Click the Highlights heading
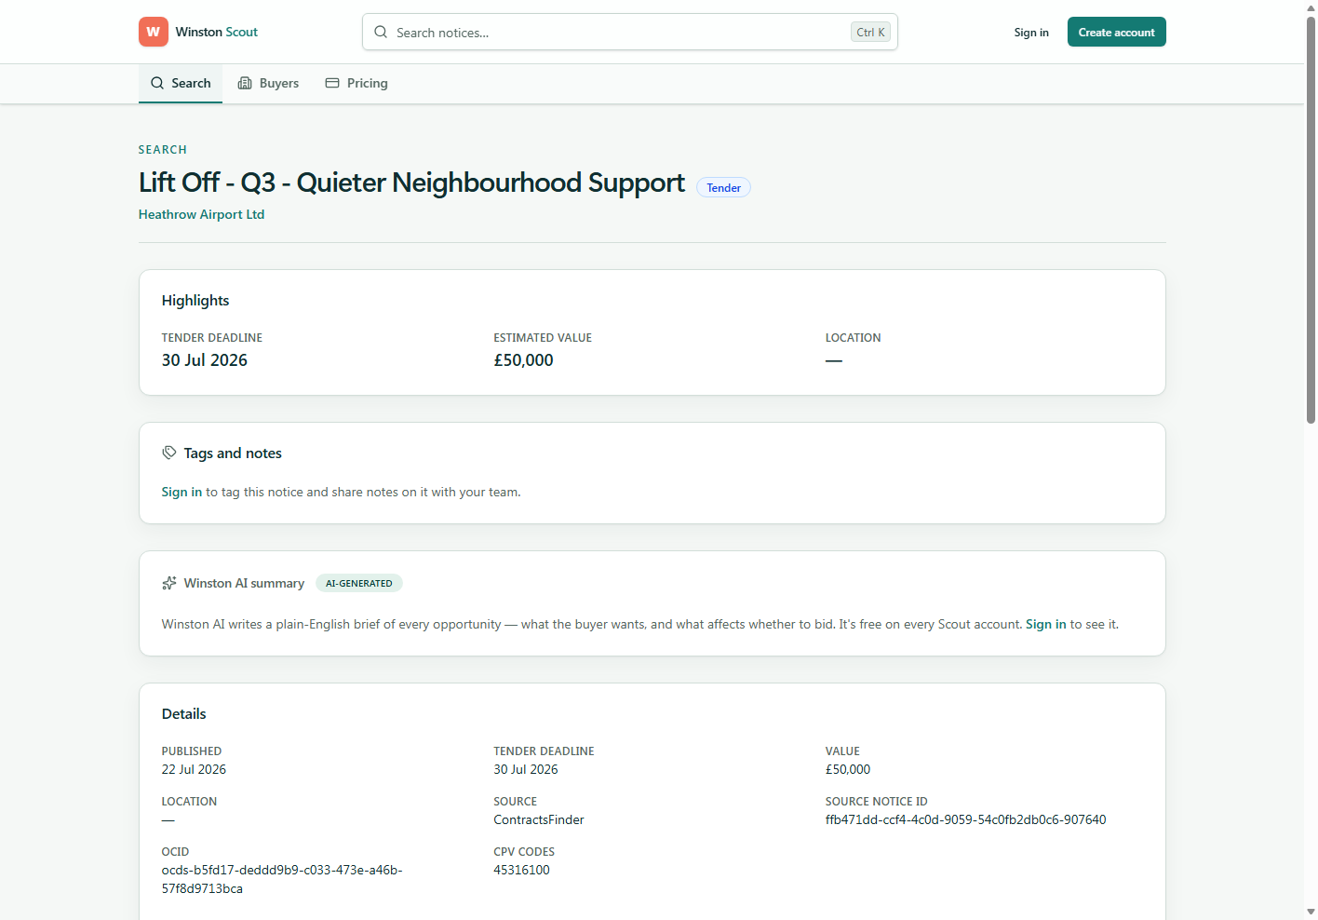This screenshot has height=920, width=1318. click(195, 300)
